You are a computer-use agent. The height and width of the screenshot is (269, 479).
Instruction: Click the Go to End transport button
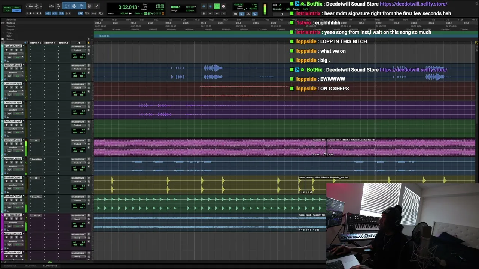tap(223, 13)
